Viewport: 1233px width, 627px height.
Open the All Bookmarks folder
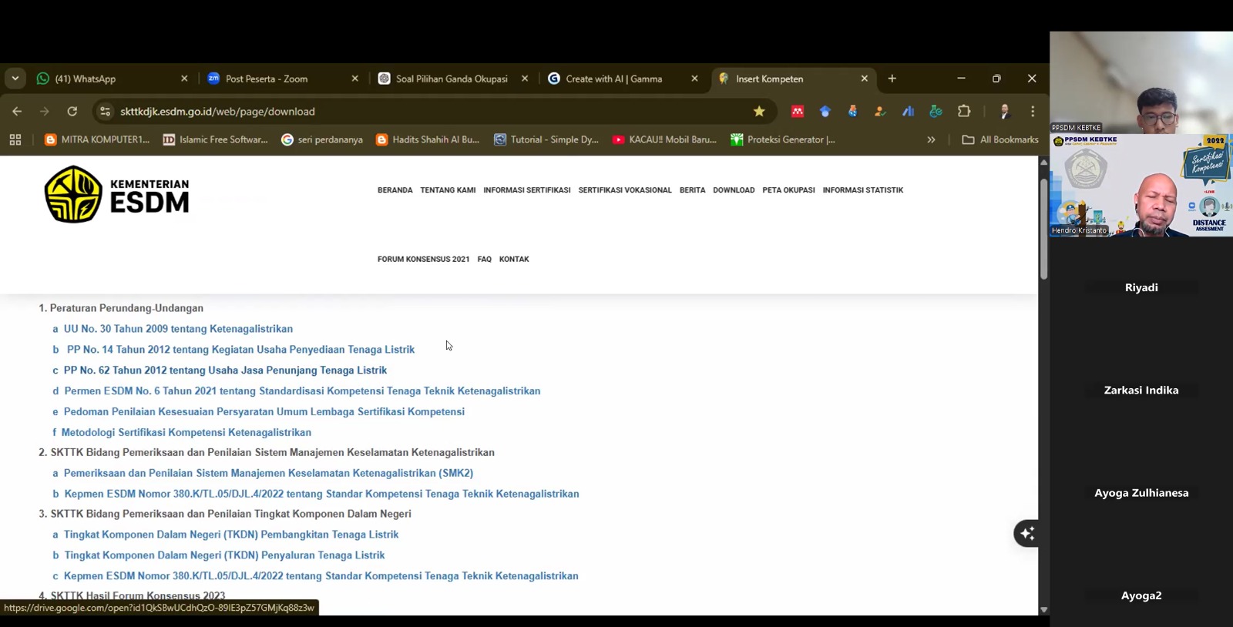pyautogui.click(x=1000, y=139)
